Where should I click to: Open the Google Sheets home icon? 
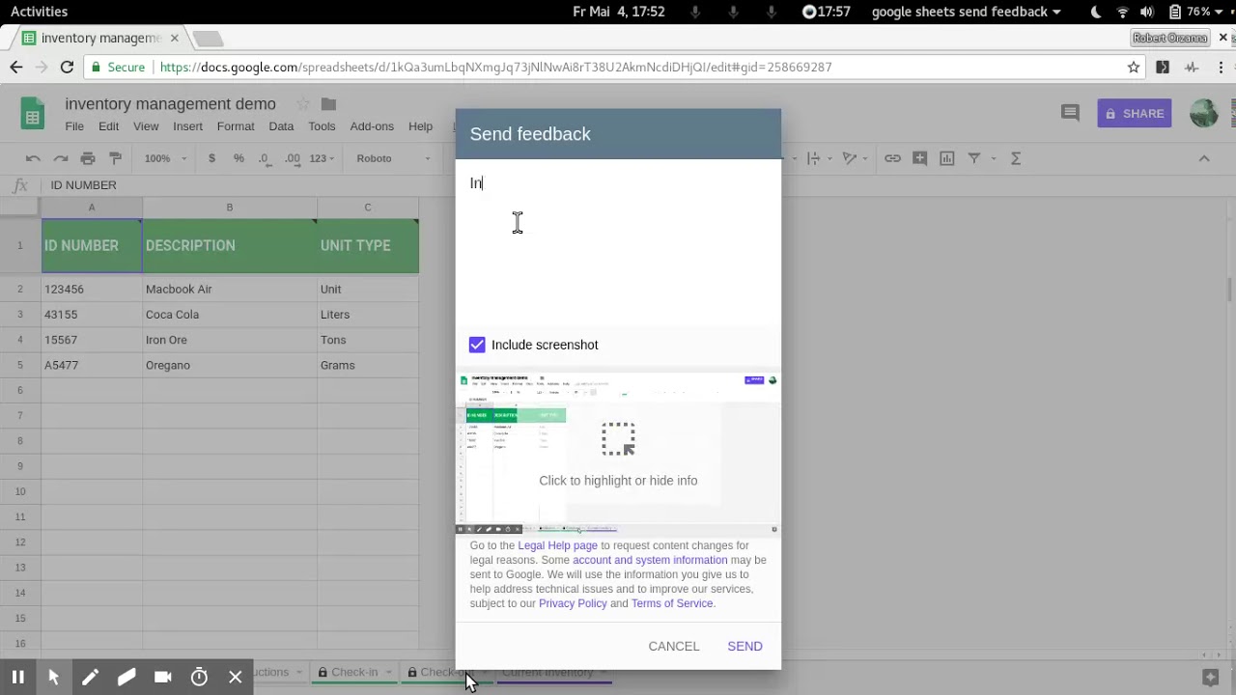coord(33,114)
